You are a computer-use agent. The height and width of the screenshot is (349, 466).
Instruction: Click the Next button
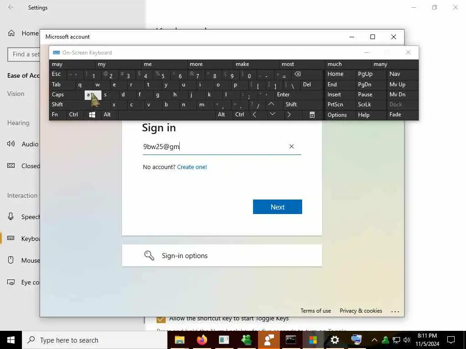[x=278, y=207]
